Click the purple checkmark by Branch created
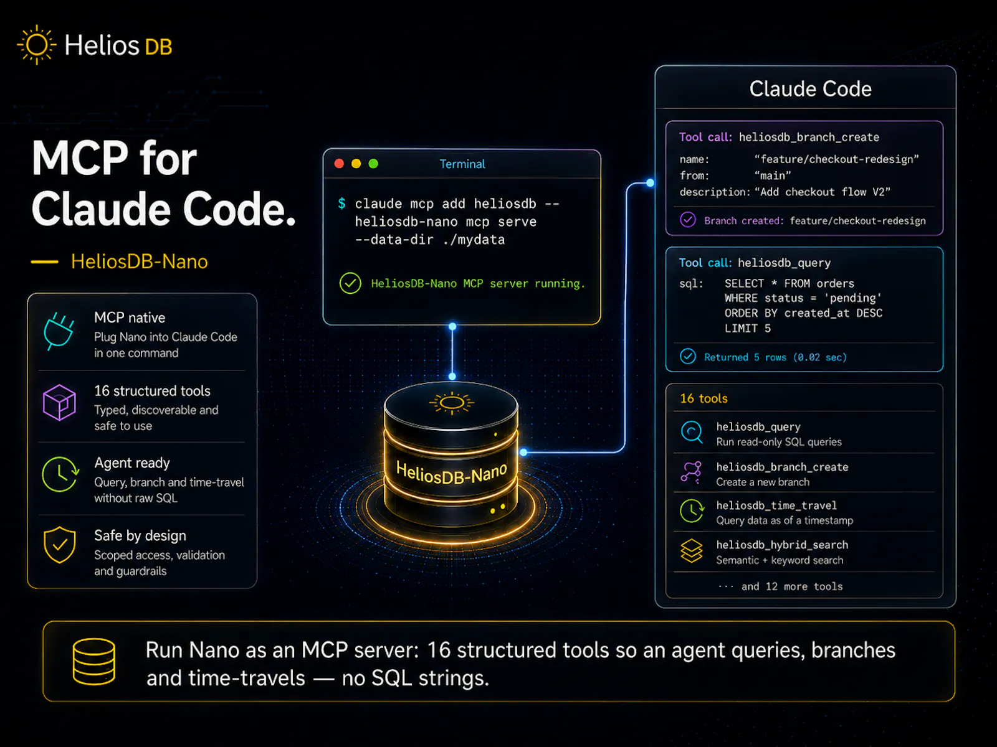997x747 pixels. pos(688,220)
